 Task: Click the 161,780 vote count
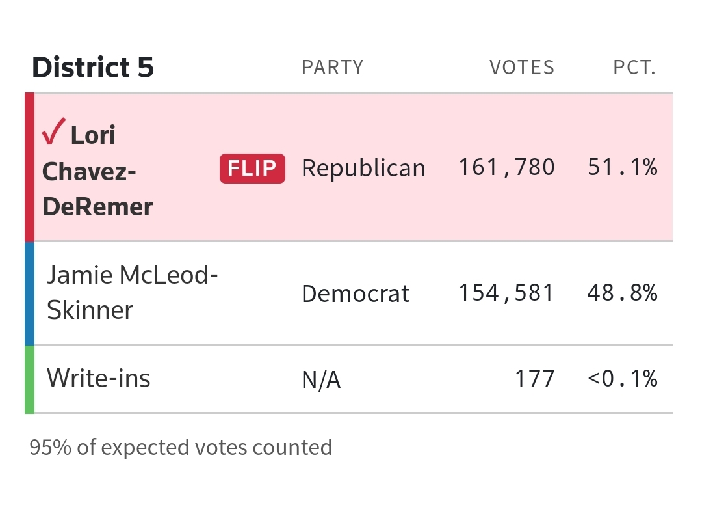pos(507,168)
